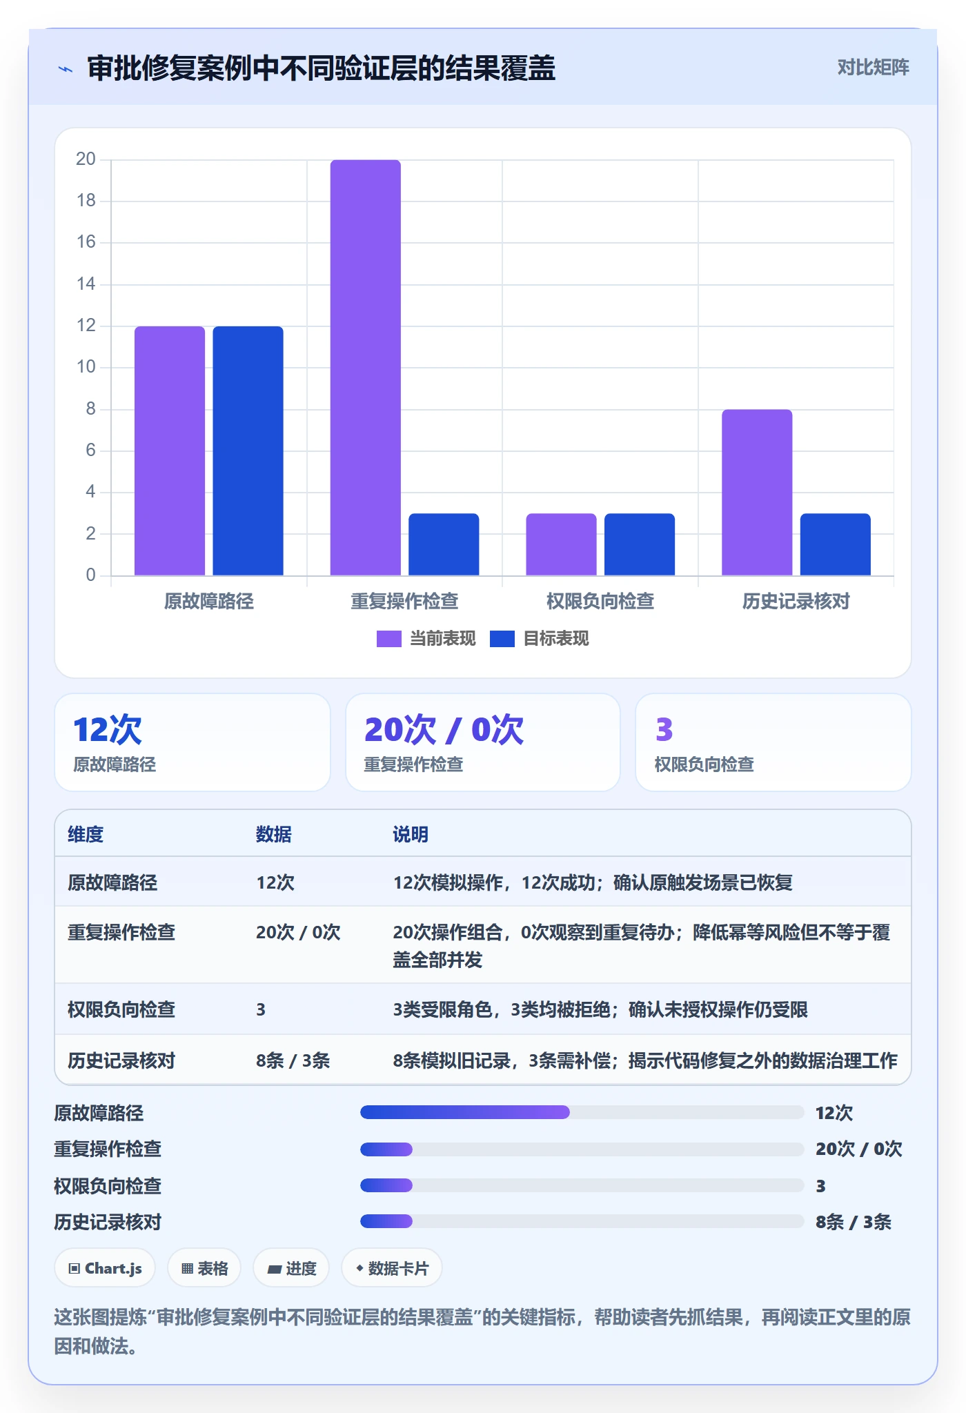Click the title 审批修复案例中不同验证层的结果覆盖
Screen dimensions: 966x1413
point(322,68)
